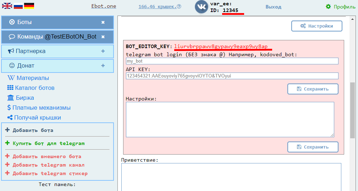358x191 pixels.
Task: Open Команды @TestEBotON_Bot tab
Action: tap(53, 37)
